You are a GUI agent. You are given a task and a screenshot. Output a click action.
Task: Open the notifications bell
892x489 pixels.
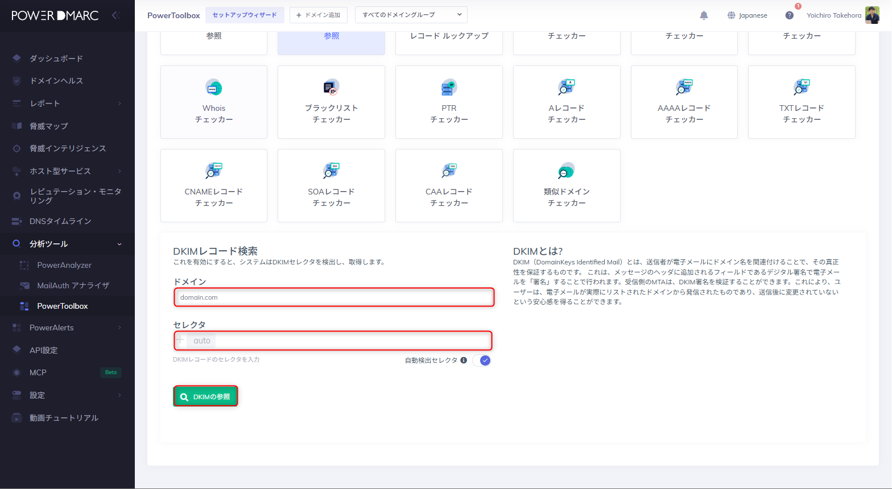pyautogui.click(x=704, y=15)
